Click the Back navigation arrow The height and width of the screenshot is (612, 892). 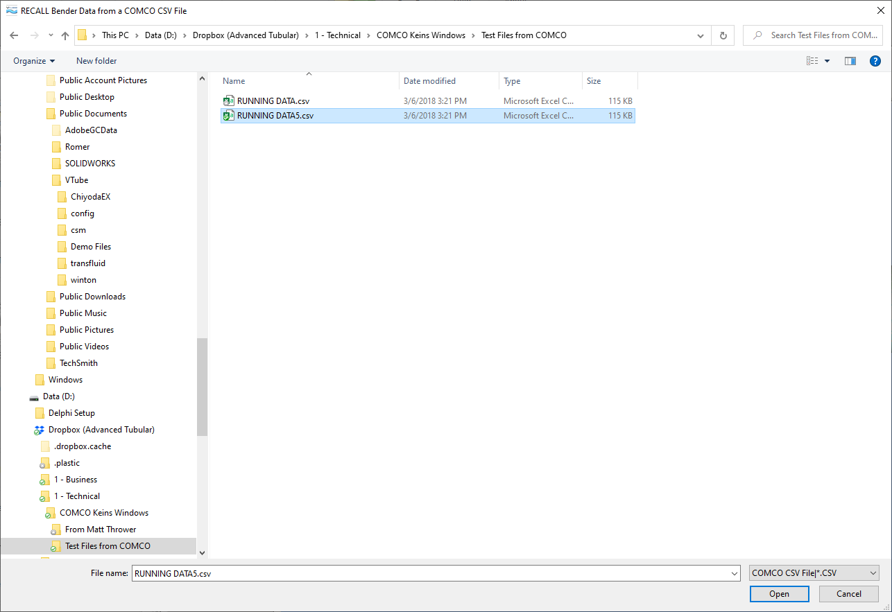[14, 35]
